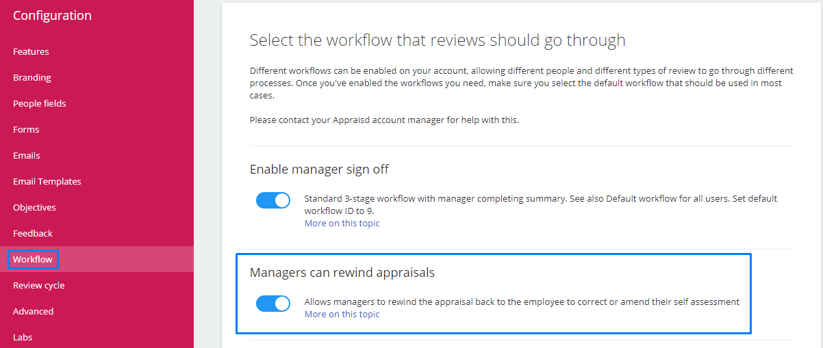Open the Review cycle settings
Viewport: 823px width, 348px height.
(x=39, y=285)
